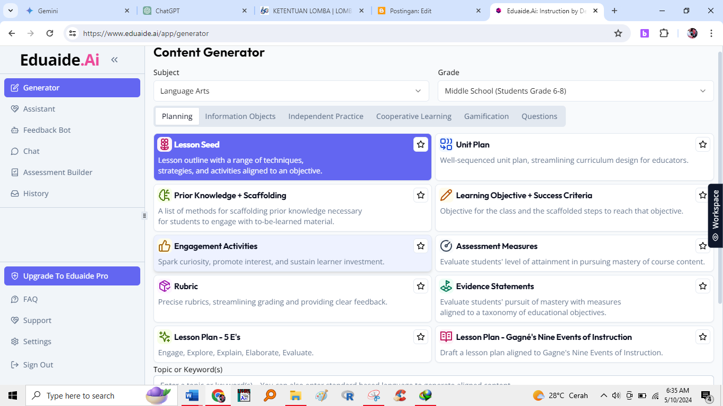The height and width of the screenshot is (406, 723).
Task: Click Sign Out in the sidebar
Action: (72, 365)
